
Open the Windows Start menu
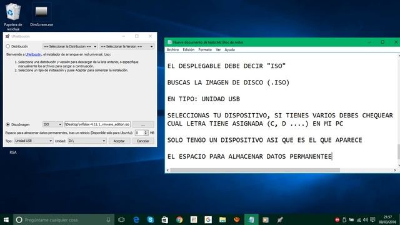tap(6, 219)
